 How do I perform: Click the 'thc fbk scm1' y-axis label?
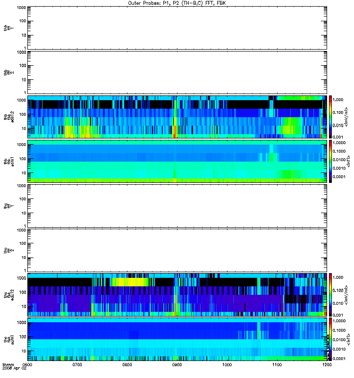tap(8, 339)
